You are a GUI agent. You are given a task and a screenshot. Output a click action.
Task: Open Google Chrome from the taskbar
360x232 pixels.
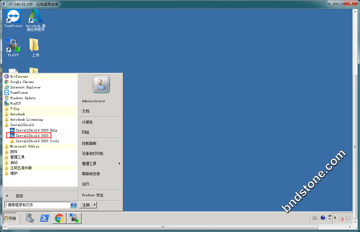point(59,218)
